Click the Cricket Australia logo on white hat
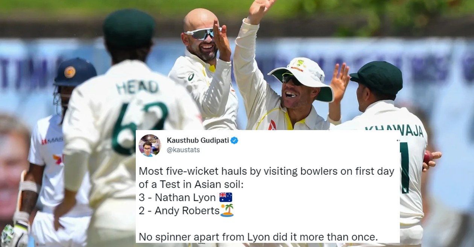Image resolution: width=474 pixels, height=247 pixels. click(300, 63)
